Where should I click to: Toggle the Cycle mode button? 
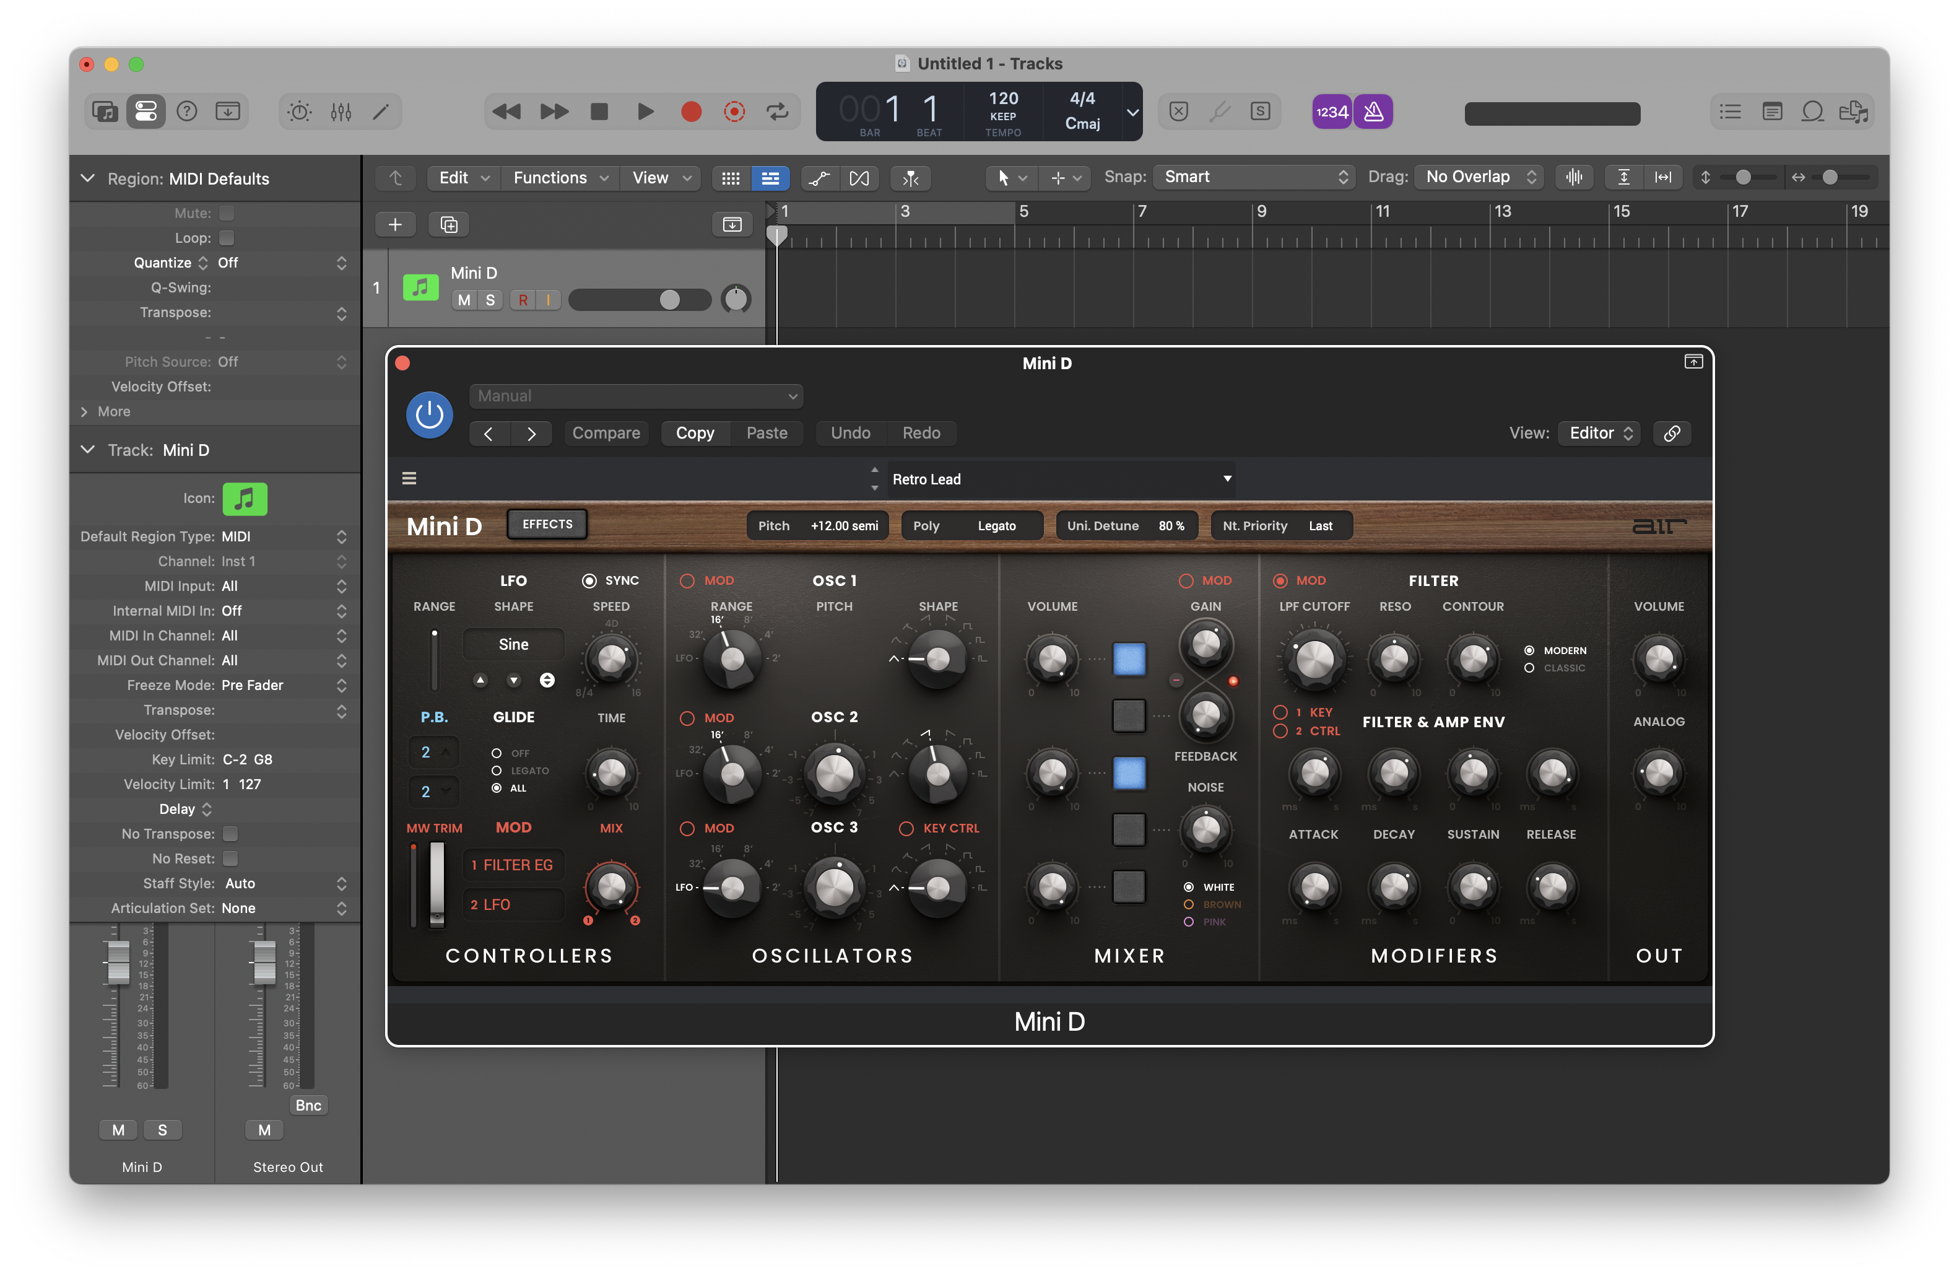777,112
